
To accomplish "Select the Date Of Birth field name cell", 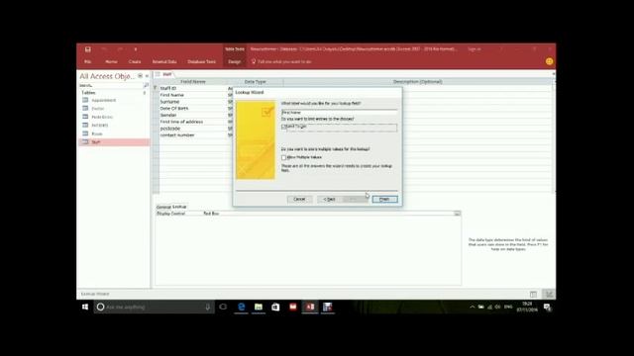I will 193,108.
